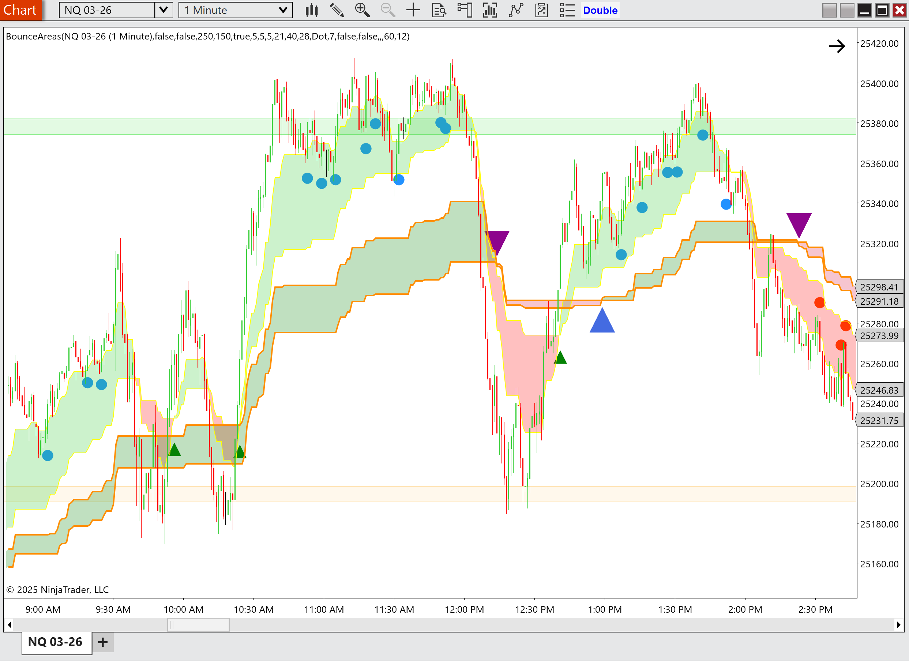This screenshot has height=661, width=909.
Task: Open the Indicators icon
Action: tap(516, 10)
